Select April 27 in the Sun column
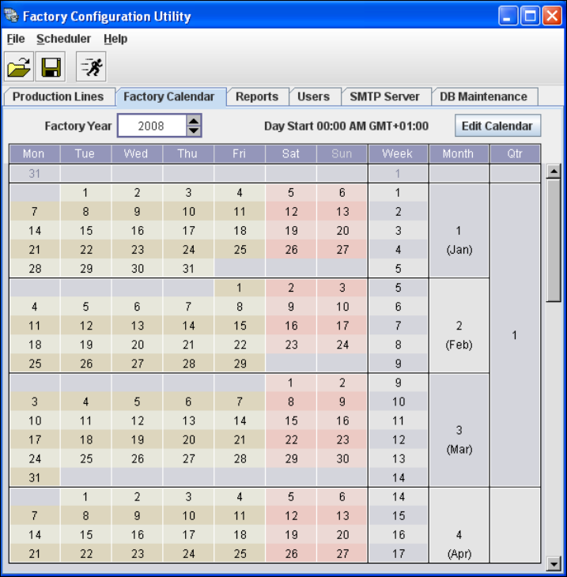567x577 pixels. (342, 554)
